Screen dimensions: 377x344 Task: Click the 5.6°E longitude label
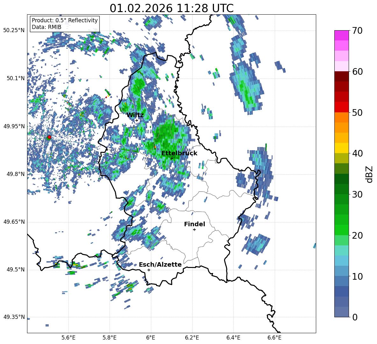tap(68, 338)
